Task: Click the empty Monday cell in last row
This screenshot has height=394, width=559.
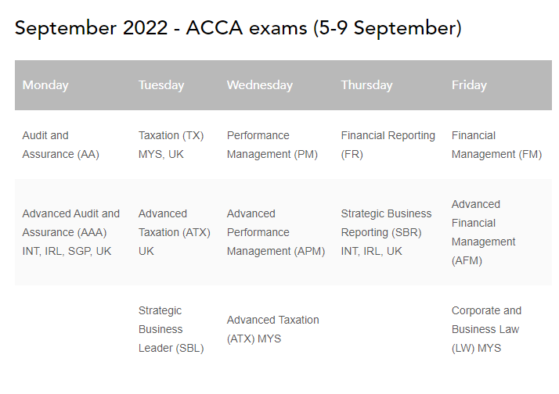Action: click(x=72, y=329)
